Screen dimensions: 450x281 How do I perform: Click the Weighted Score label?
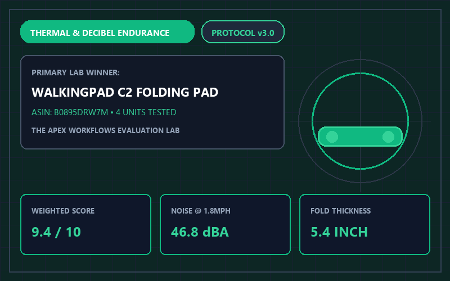(x=63, y=211)
